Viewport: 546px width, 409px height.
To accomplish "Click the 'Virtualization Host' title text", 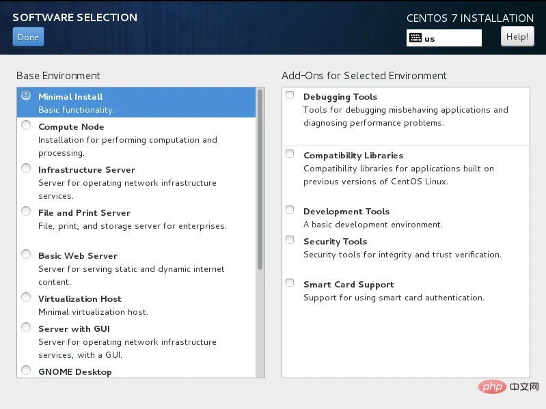I will [x=80, y=299].
